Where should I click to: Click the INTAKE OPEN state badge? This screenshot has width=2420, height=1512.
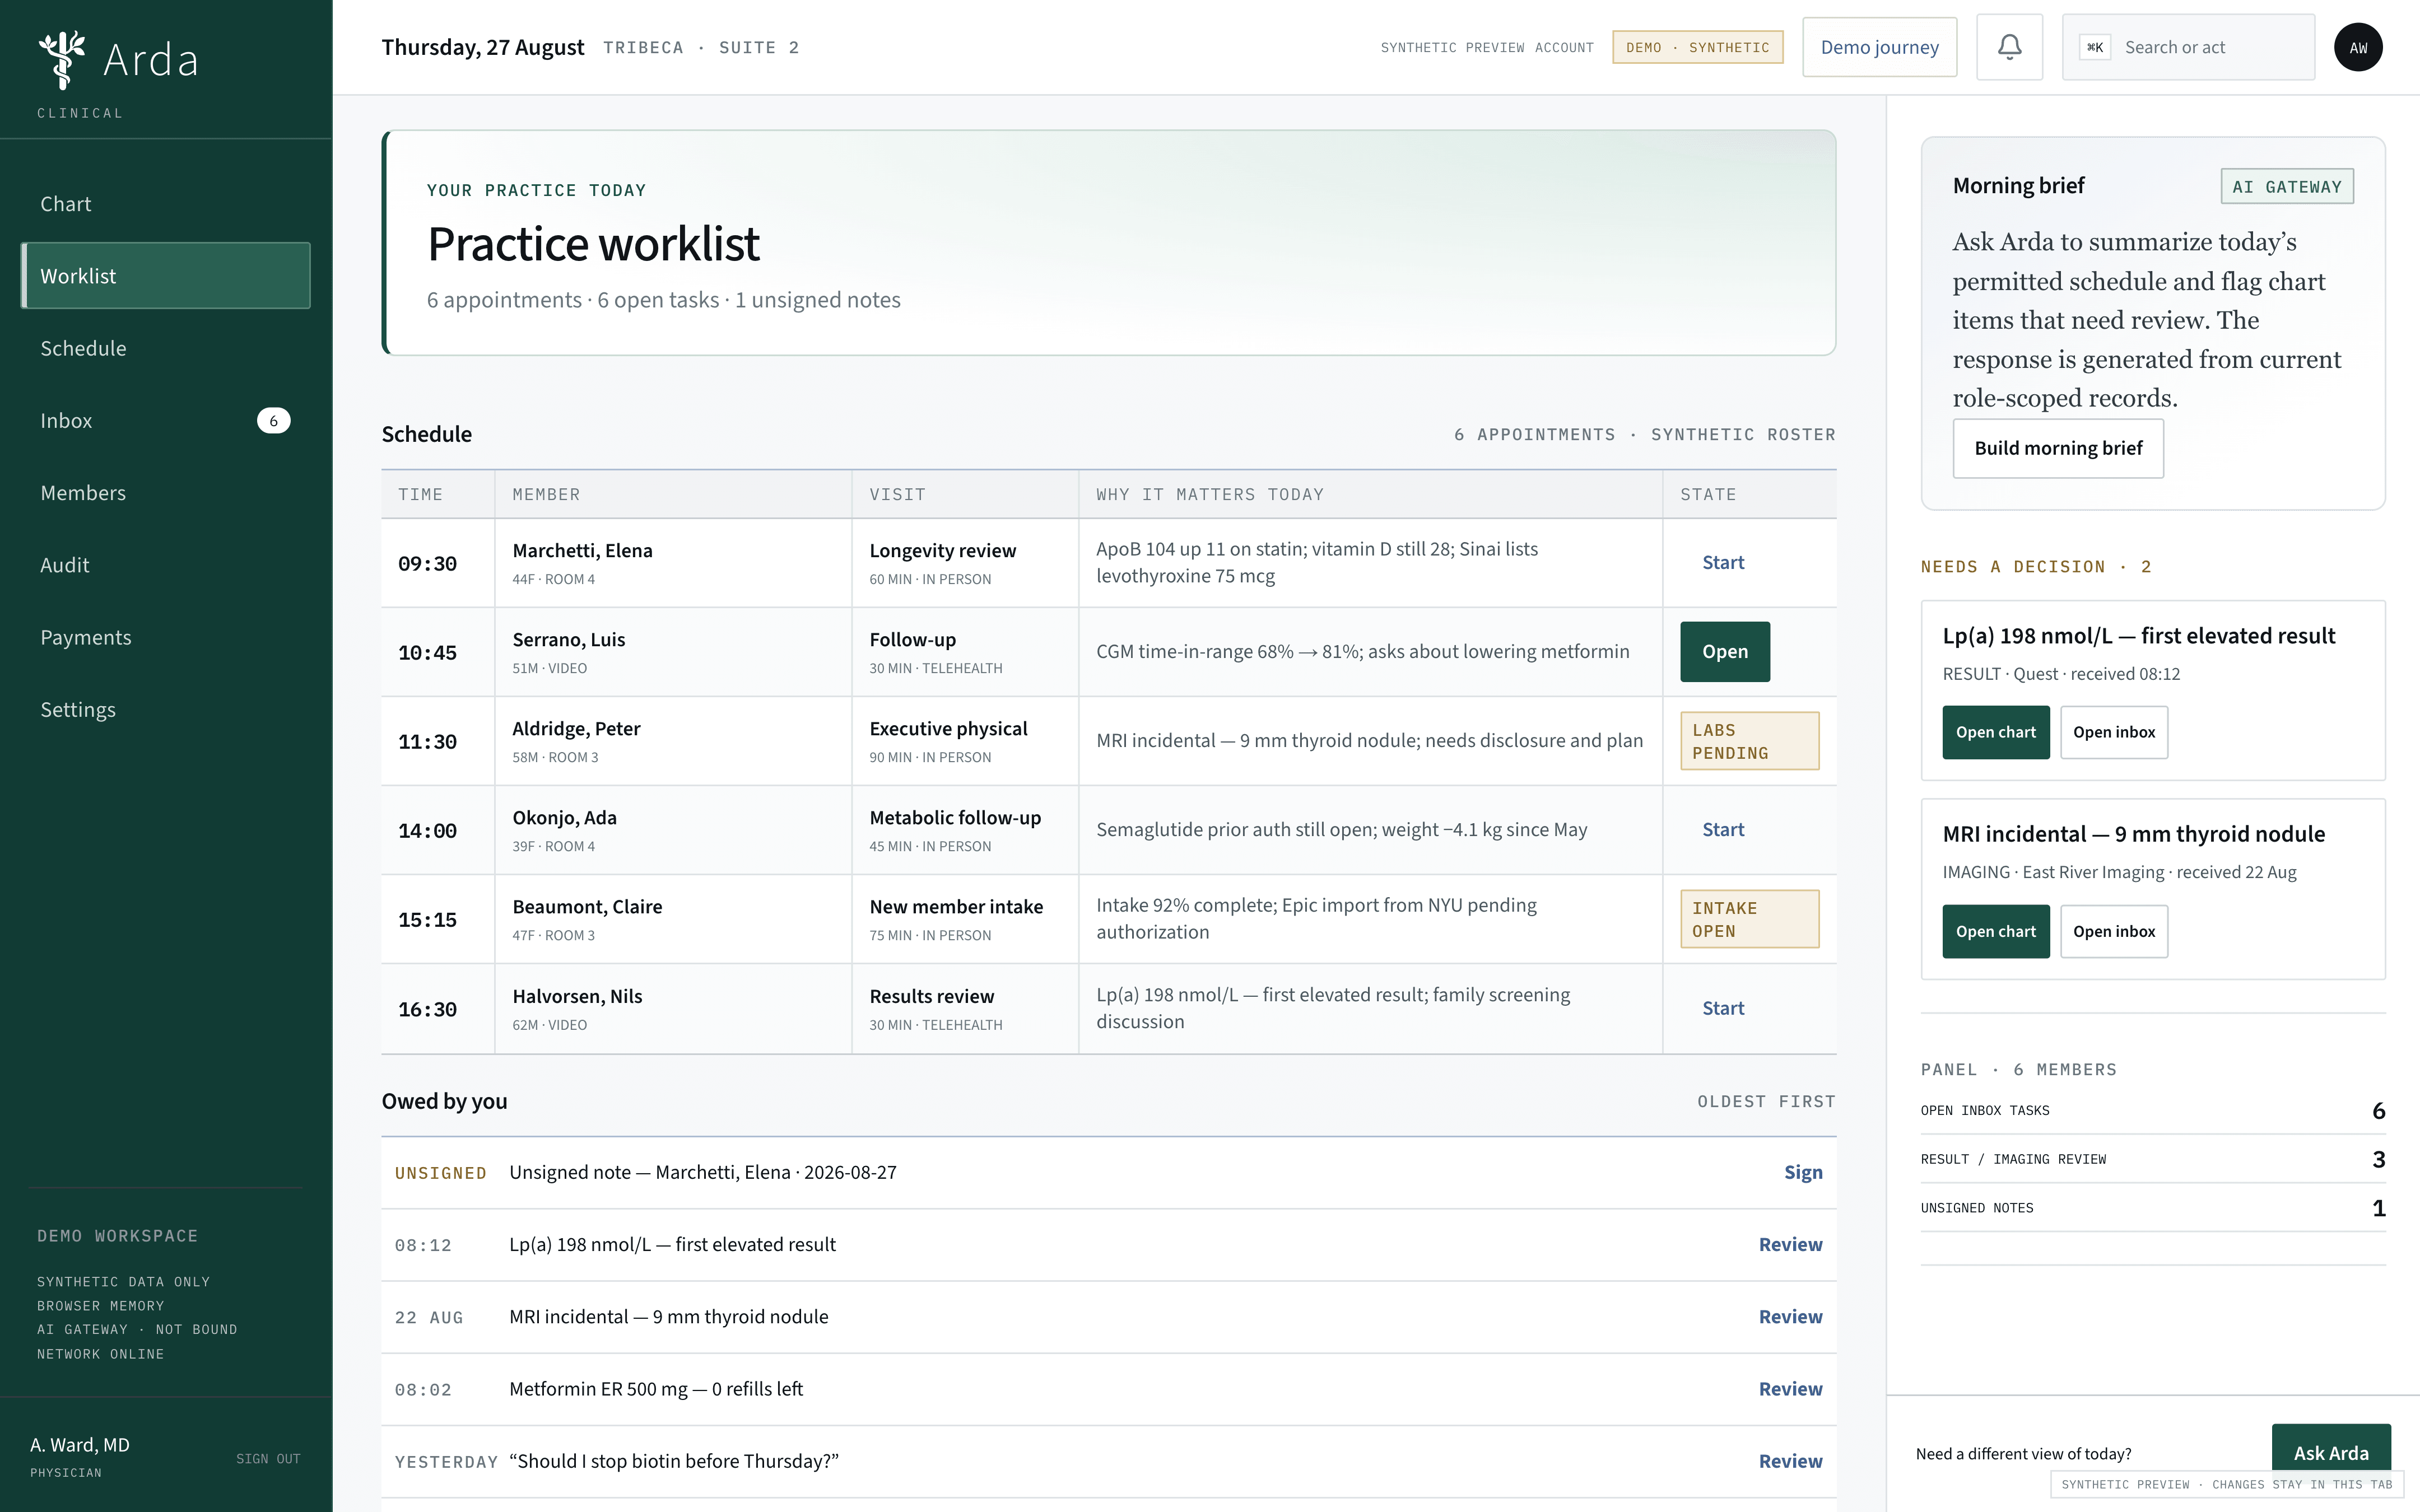coord(1749,919)
